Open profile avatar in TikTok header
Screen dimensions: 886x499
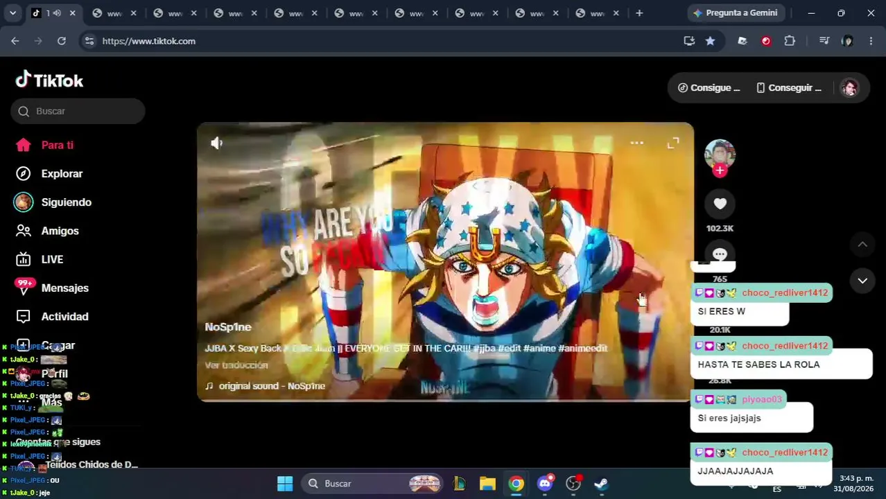(x=849, y=87)
